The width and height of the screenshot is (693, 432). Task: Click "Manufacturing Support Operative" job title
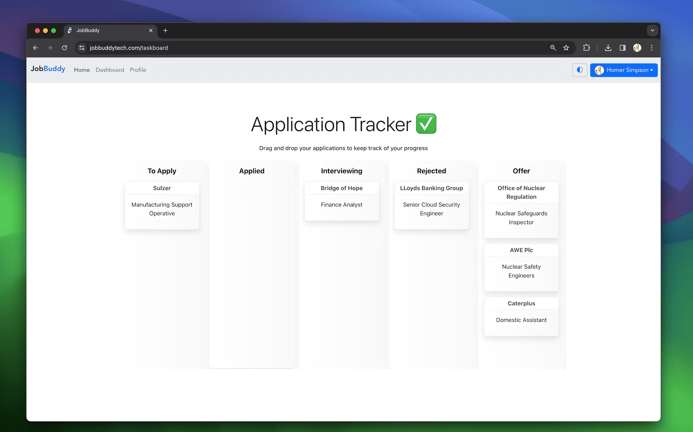pos(162,209)
